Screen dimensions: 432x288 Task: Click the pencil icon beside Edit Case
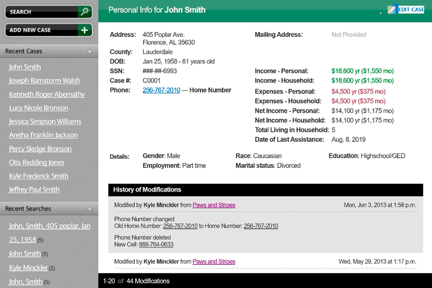(x=391, y=9)
